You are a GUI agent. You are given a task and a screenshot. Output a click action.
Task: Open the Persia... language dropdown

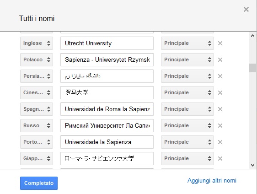tap(37, 76)
